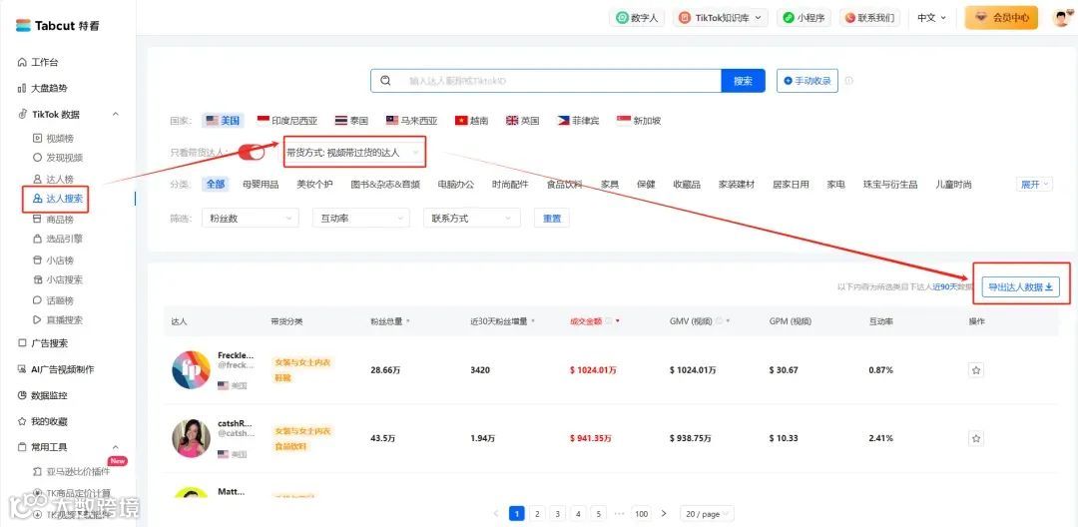Open catshR... influencer avatar

tap(191, 438)
